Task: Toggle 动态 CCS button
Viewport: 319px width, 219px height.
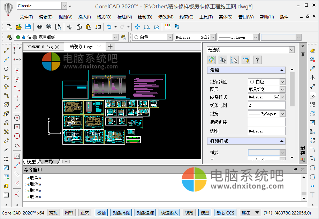Action: 225,213
